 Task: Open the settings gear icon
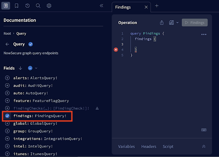point(49,6)
